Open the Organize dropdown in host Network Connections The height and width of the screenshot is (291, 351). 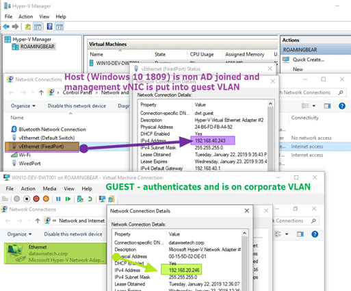(23, 106)
